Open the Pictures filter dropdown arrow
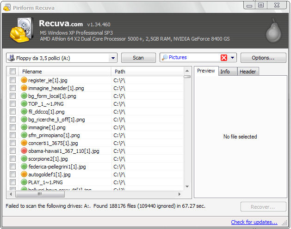 pos(232,58)
